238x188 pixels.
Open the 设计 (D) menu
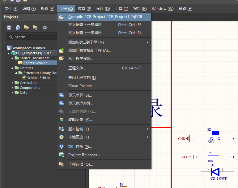103,9
